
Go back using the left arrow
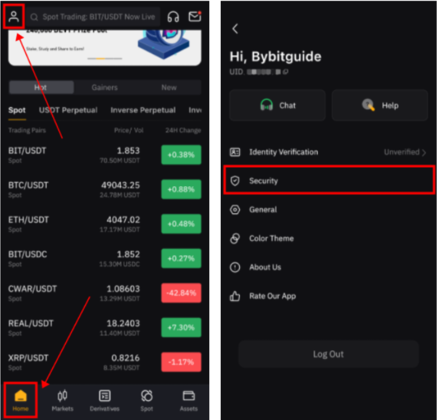pyautogui.click(x=235, y=28)
